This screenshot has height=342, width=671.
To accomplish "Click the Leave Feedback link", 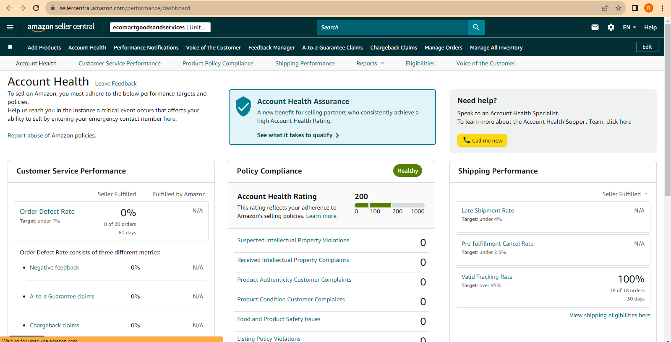I will (x=116, y=83).
